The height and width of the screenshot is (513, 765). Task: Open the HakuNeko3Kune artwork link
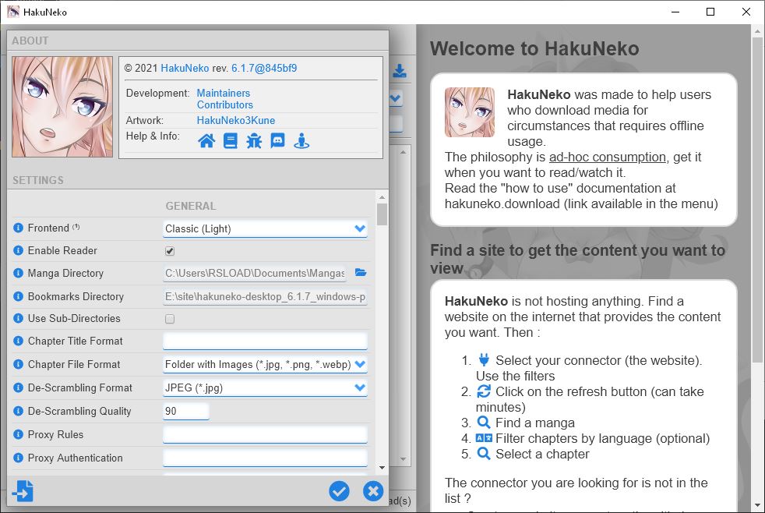(235, 120)
